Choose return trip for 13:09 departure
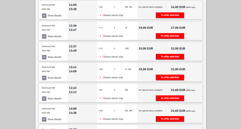This screenshot has width=241, height=129. click(x=113, y=119)
